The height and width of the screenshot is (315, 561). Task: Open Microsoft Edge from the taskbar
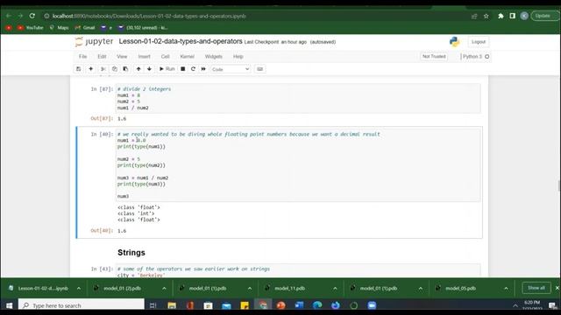pyautogui.click(x=317, y=305)
